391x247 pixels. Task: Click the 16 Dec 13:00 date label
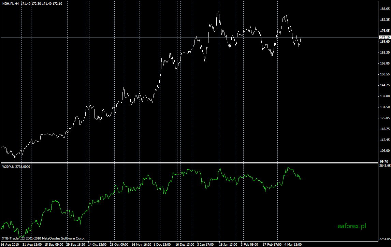(x=185, y=245)
